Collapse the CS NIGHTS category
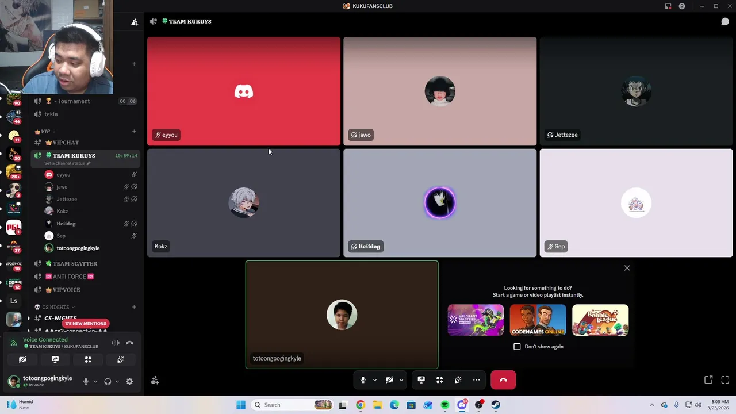Image resolution: width=736 pixels, height=414 pixels. [55, 307]
